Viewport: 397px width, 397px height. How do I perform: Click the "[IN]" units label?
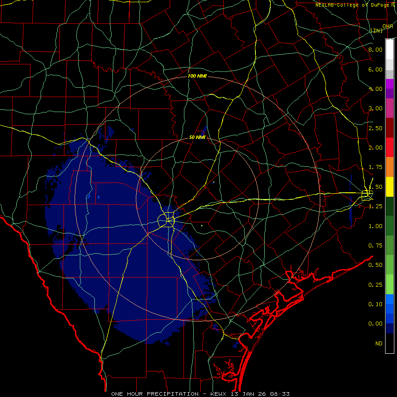[x=377, y=30]
